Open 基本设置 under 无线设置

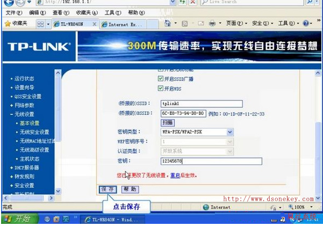(30, 123)
